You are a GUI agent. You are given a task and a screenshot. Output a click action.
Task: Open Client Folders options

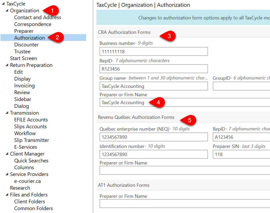tap(30, 201)
